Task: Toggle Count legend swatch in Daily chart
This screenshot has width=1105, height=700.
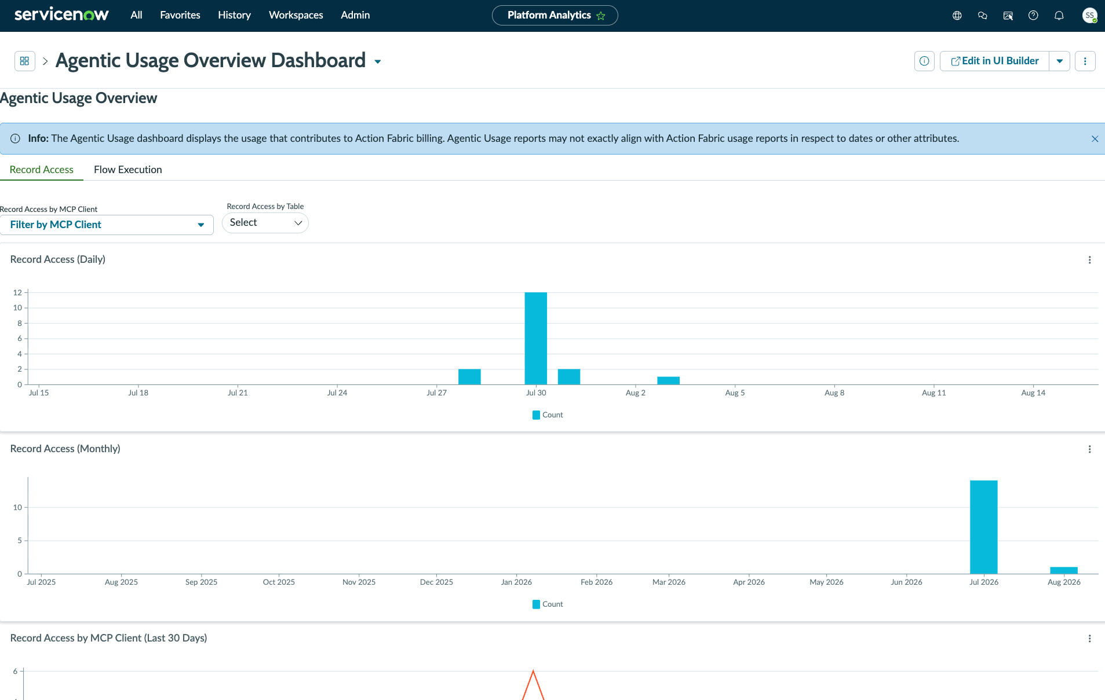Action: pyautogui.click(x=536, y=415)
